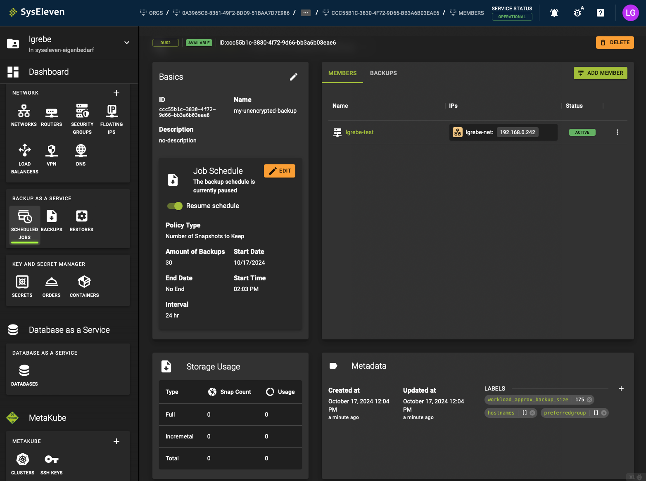
Task: Open Load Balancers
Action: 25,159
